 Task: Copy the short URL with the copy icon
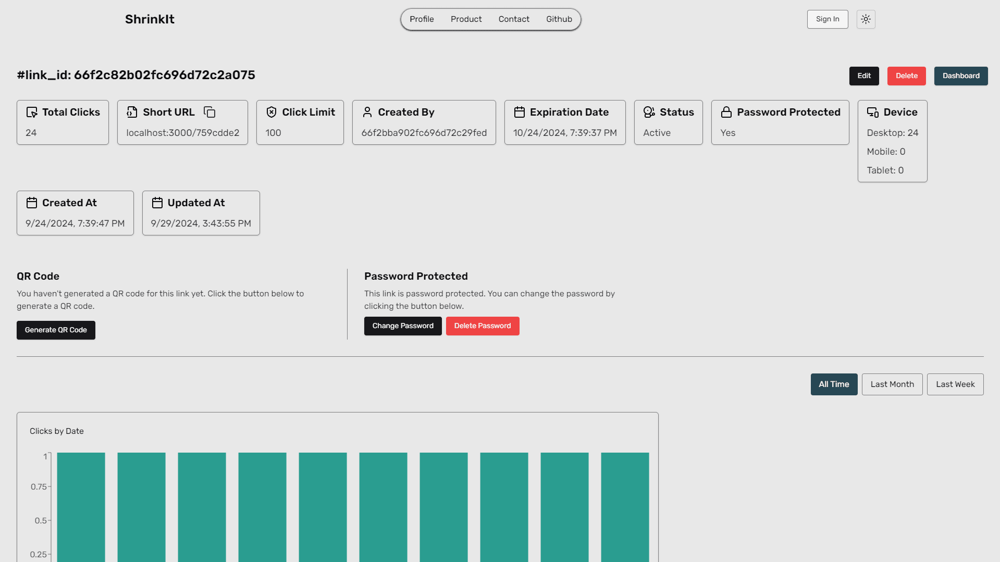209,112
